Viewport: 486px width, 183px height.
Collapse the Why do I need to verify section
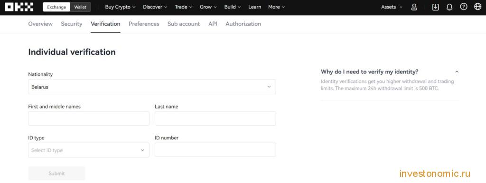(x=457, y=72)
